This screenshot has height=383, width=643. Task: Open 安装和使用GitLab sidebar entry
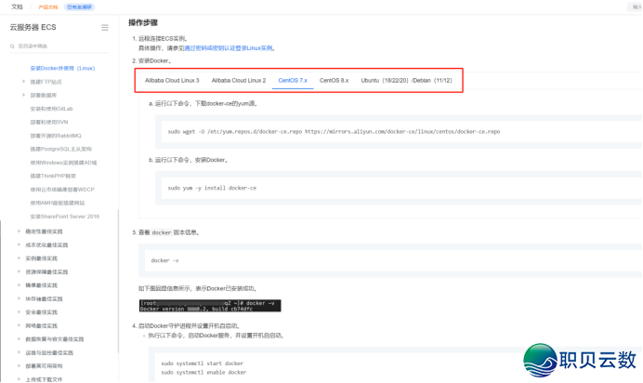(51, 109)
